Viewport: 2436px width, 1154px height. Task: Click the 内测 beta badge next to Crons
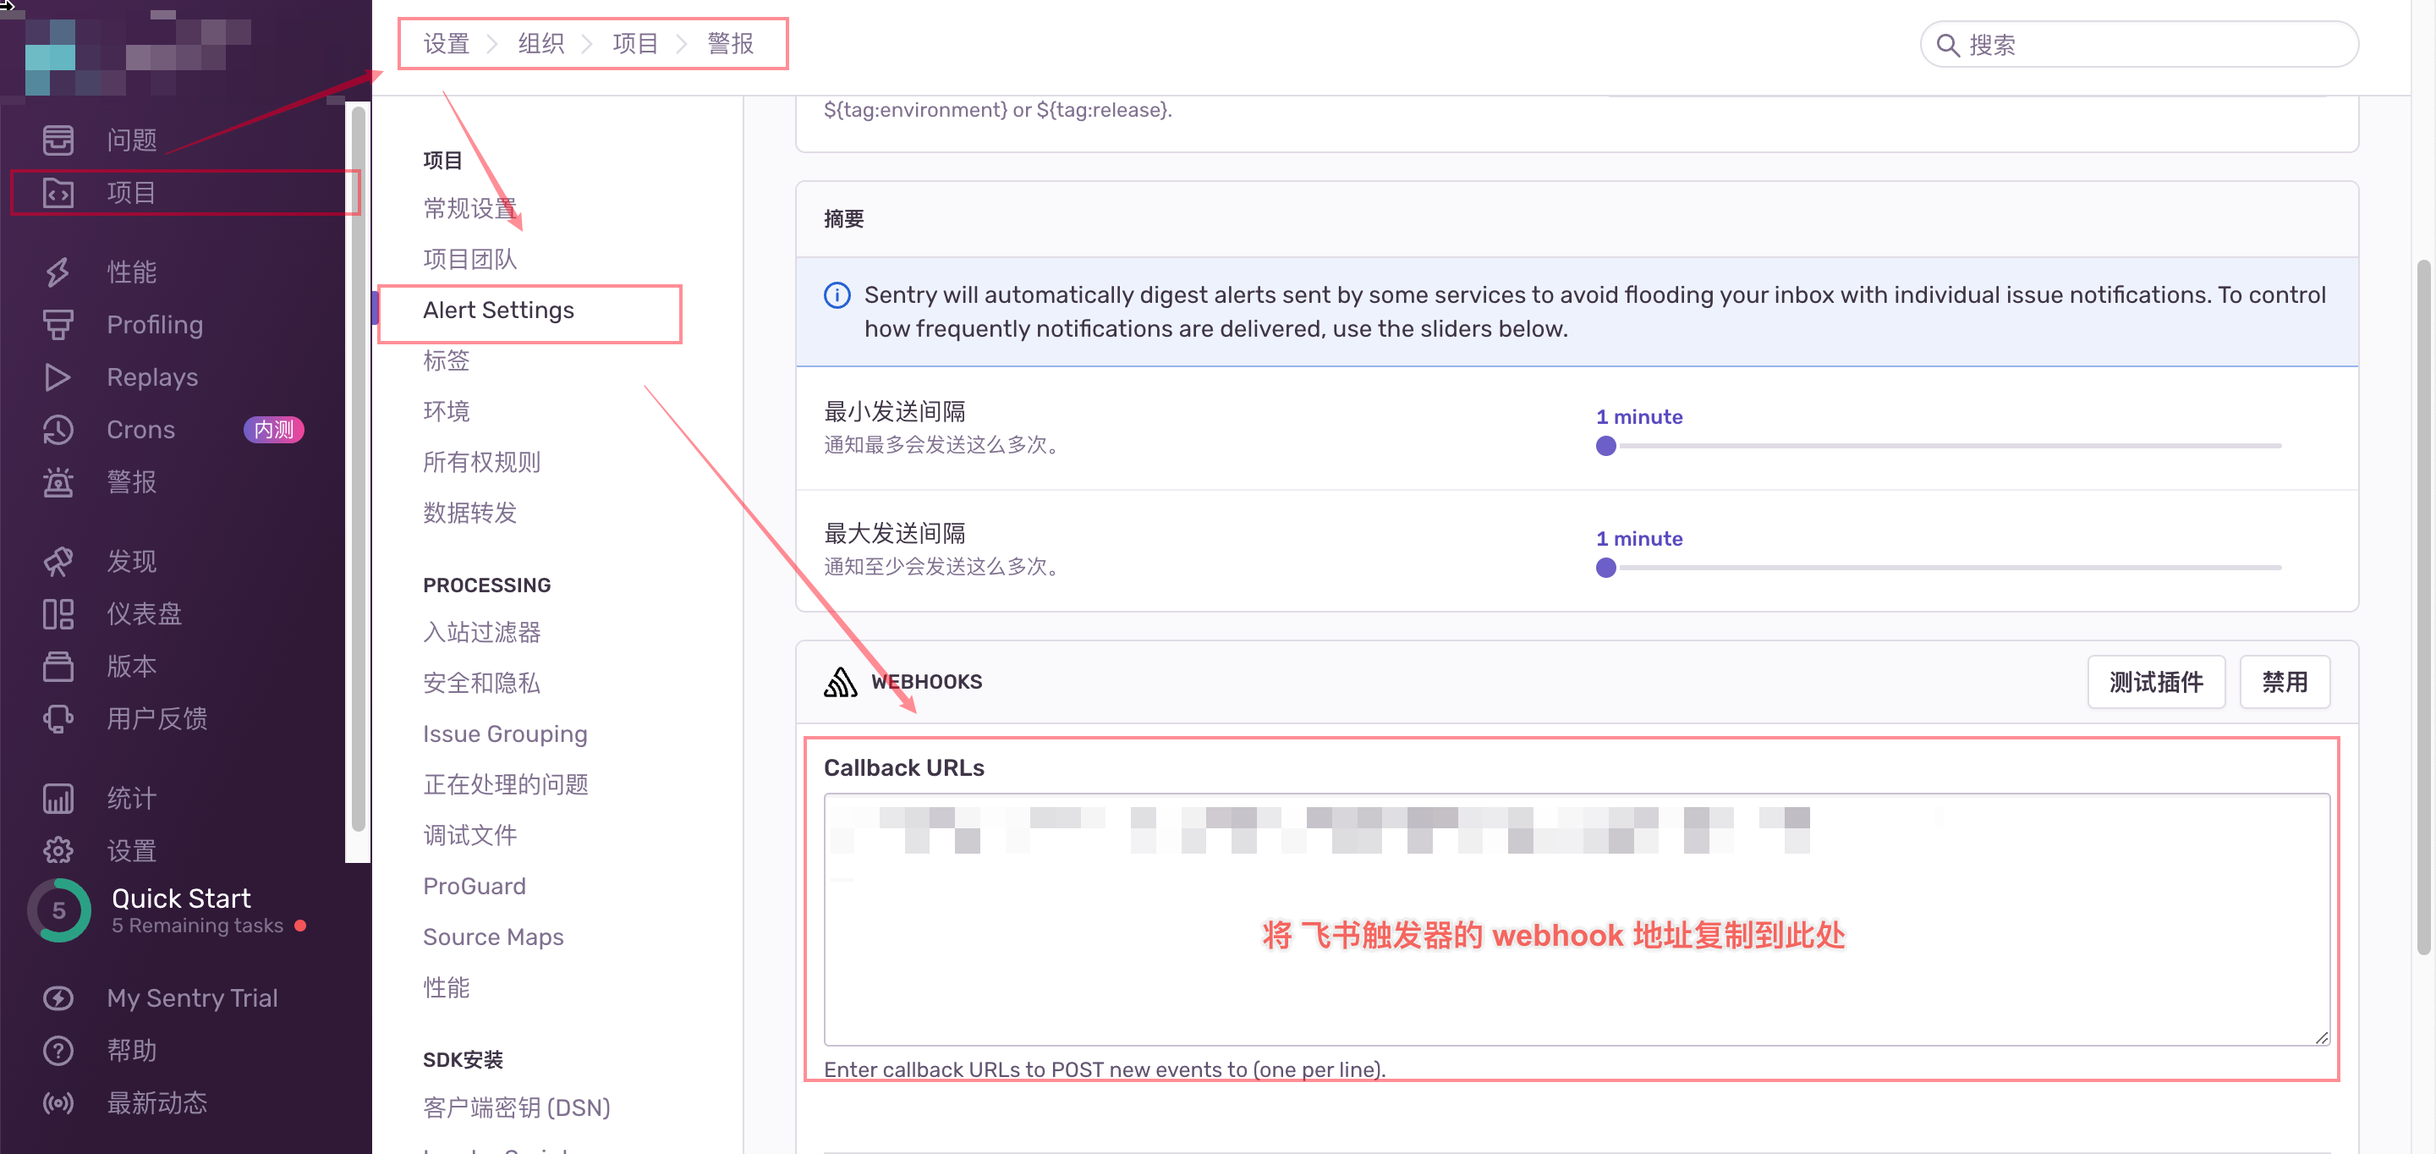coord(274,430)
